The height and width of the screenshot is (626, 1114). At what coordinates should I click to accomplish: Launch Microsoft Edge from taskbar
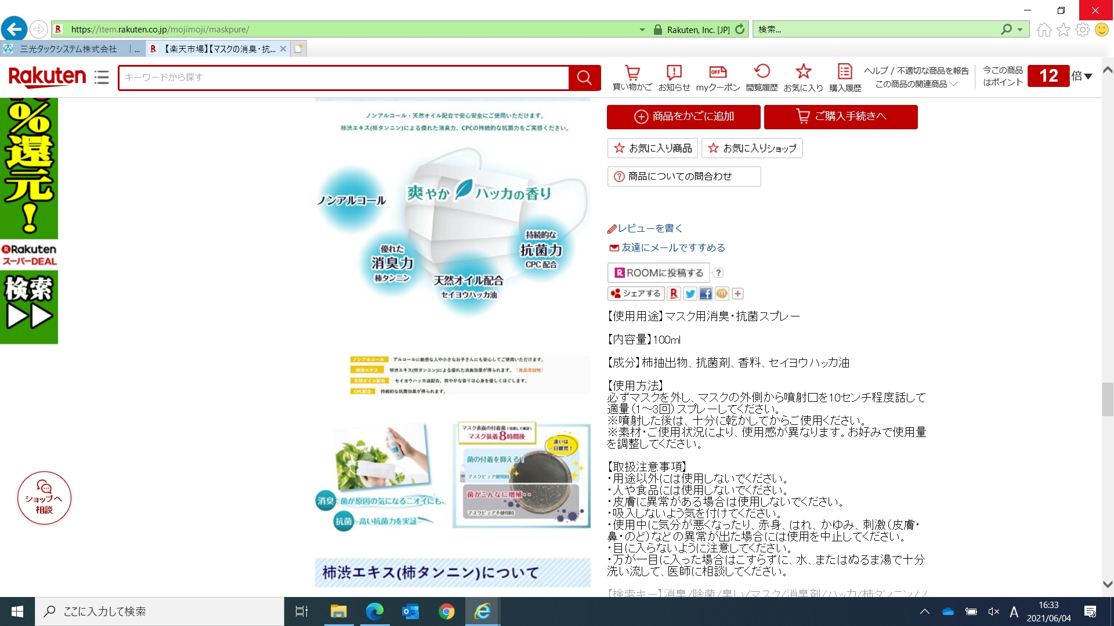click(374, 612)
